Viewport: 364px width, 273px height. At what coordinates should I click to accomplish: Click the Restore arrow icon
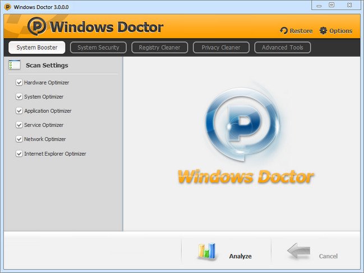click(284, 31)
